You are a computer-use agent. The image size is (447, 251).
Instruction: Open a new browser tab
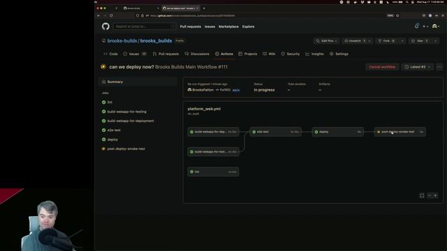[x=204, y=8]
